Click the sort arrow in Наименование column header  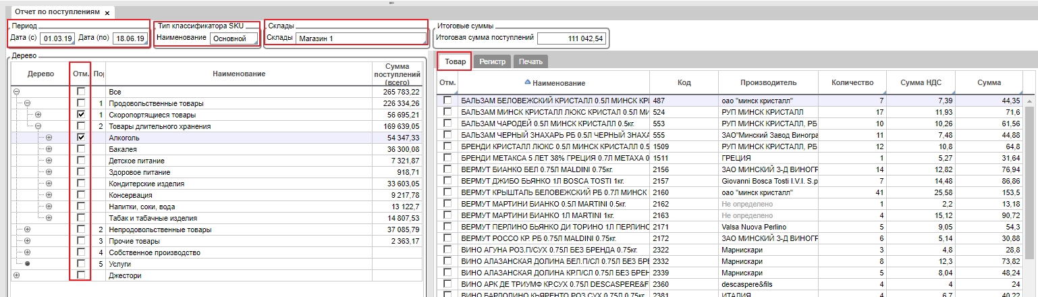pyautogui.click(x=528, y=82)
